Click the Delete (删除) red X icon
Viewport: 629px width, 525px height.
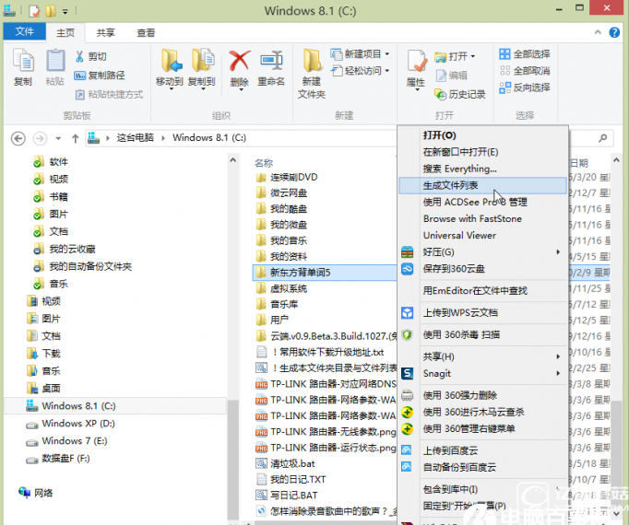click(x=240, y=67)
